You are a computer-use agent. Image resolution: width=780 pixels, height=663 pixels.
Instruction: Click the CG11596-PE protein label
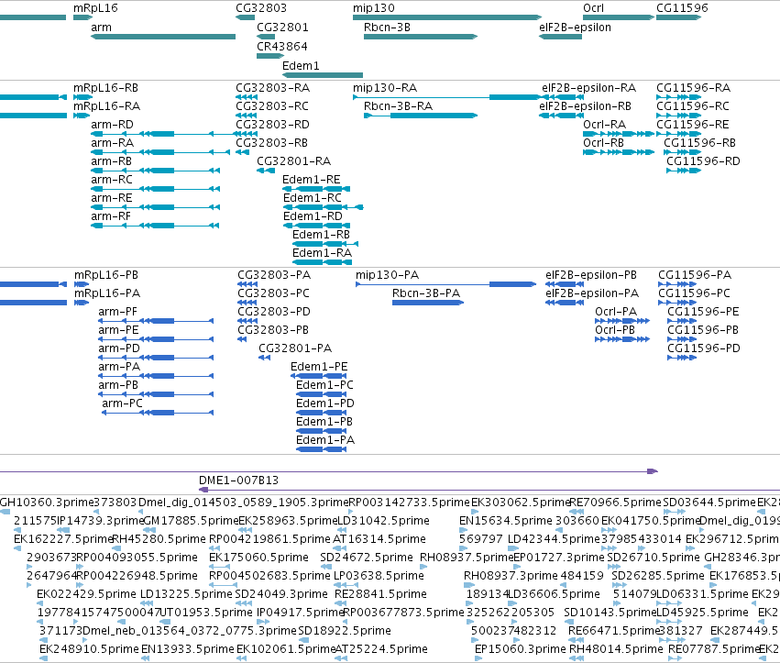pos(703,312)
